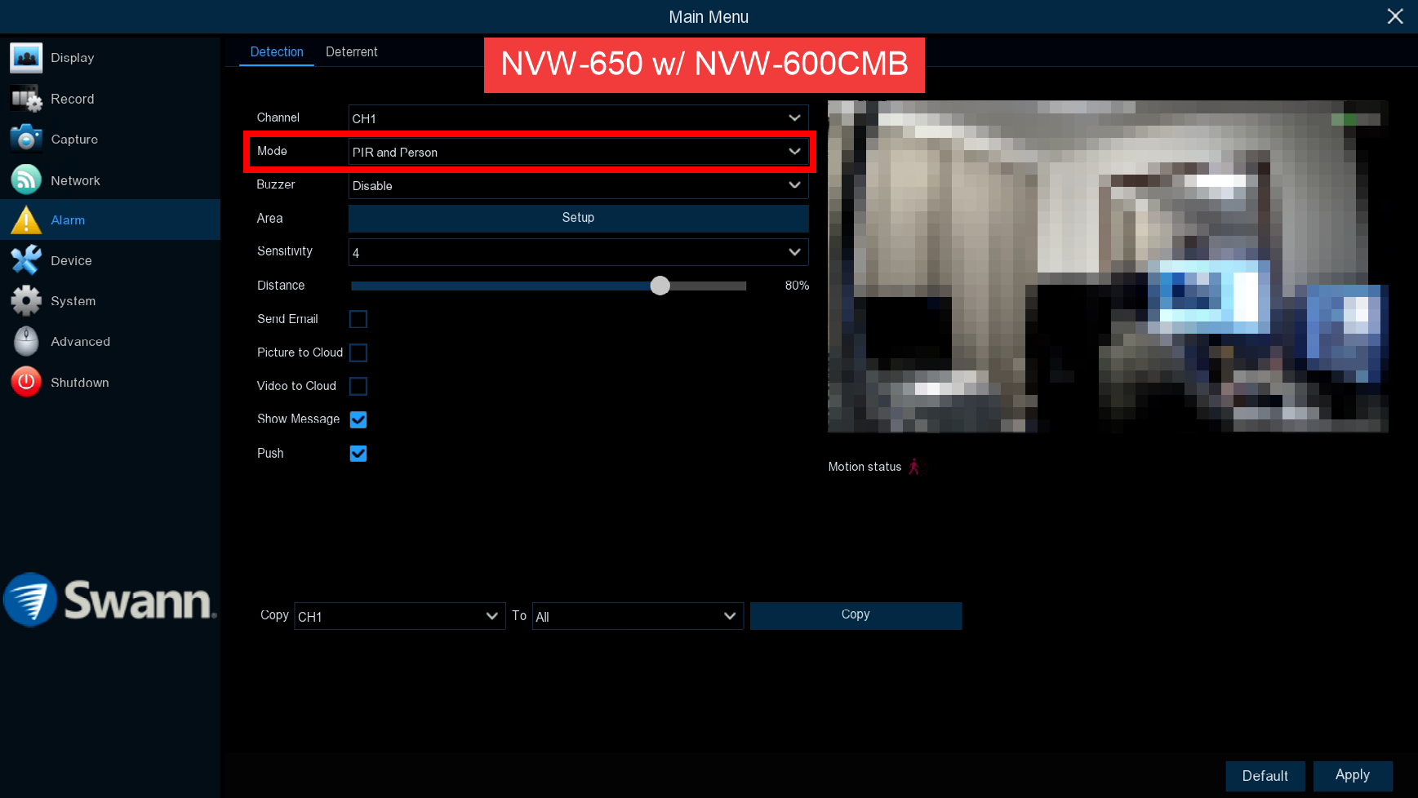Expand the Channel CH1 dropdown
Viewport: 1418px width, 798px height.
coord(578,118)
